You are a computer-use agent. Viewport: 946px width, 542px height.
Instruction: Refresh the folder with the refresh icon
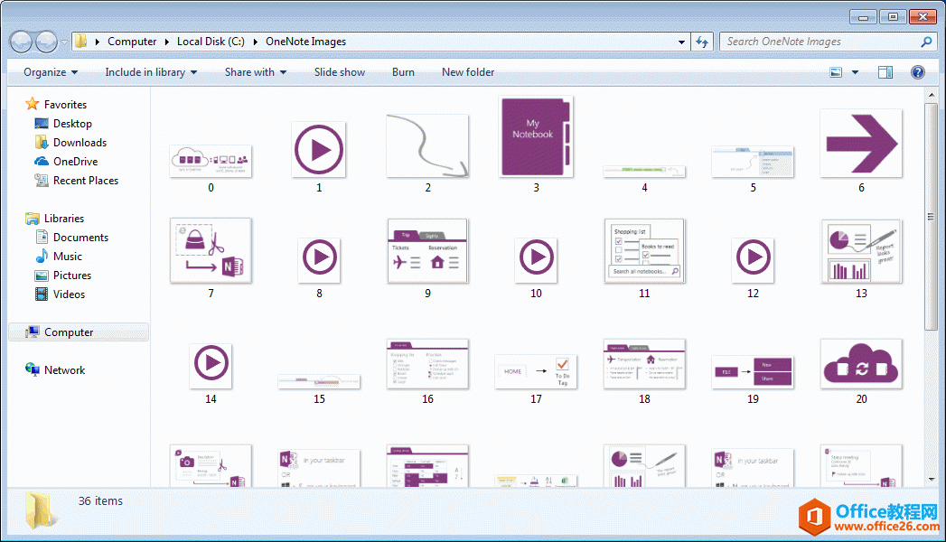coord(702,41)
